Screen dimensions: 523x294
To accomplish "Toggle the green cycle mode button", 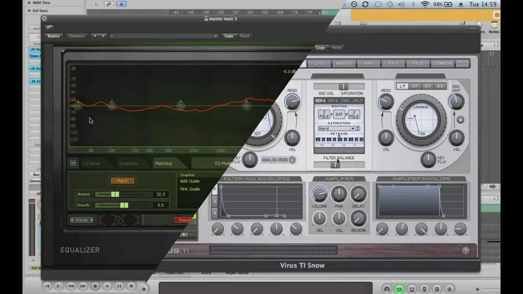I will (x=399, y=289).
